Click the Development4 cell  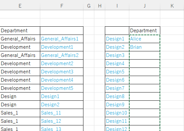62,80
